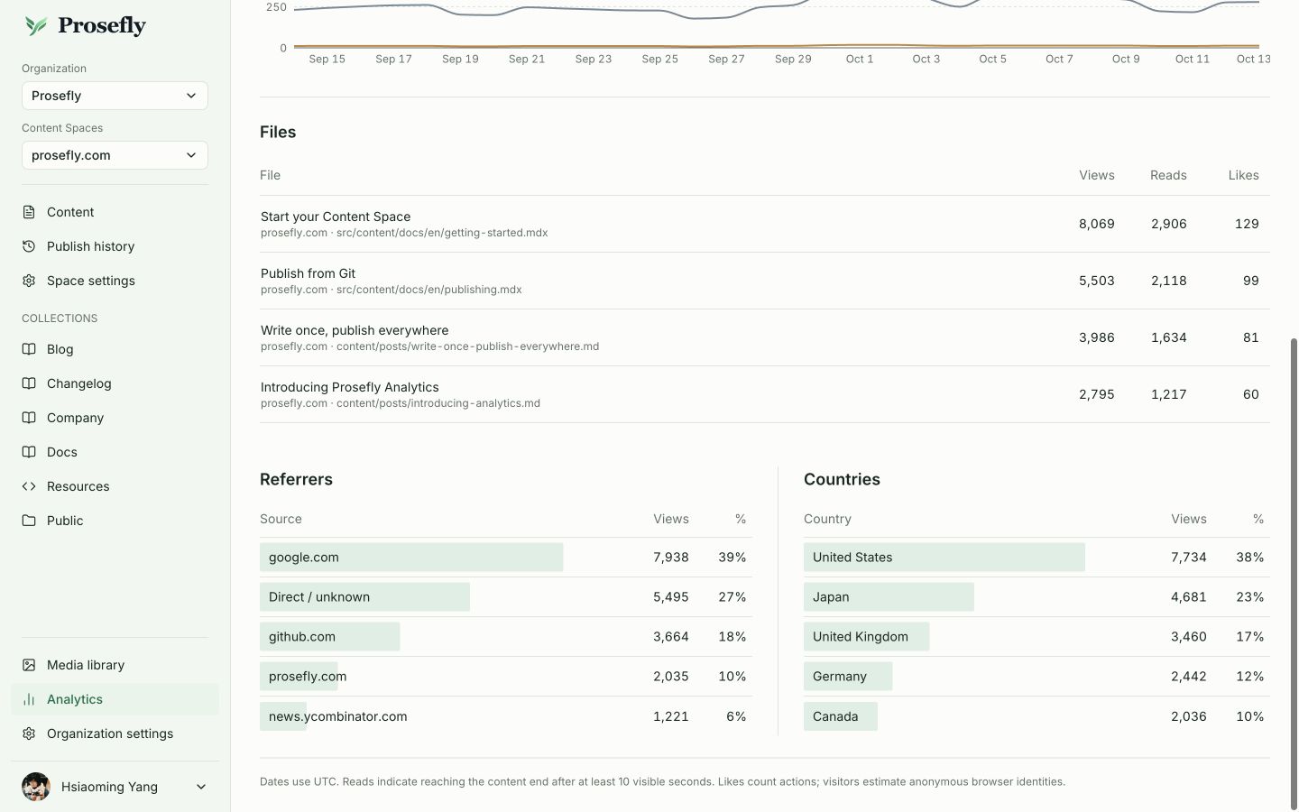Click the Public folder icon
The width and height of the screenshot is (1299, 812).
coord(29,521)
